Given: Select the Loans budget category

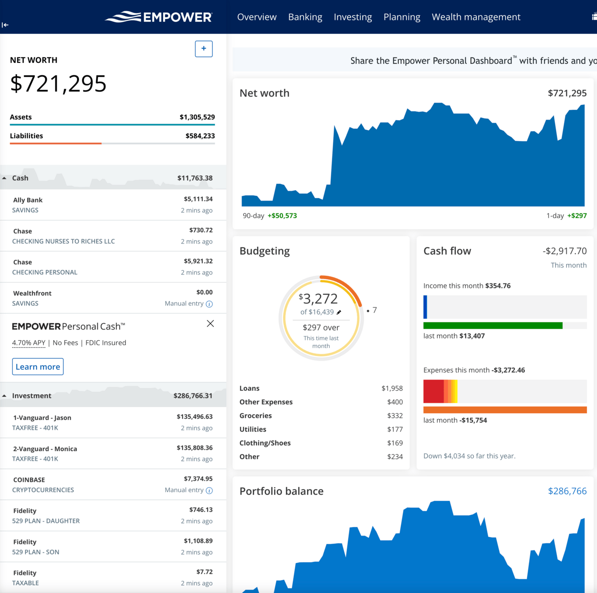Looking at the screenshot, I should point(321,388).
